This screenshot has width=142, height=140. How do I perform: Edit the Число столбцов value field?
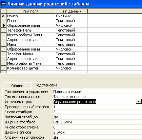click(97, 112)
